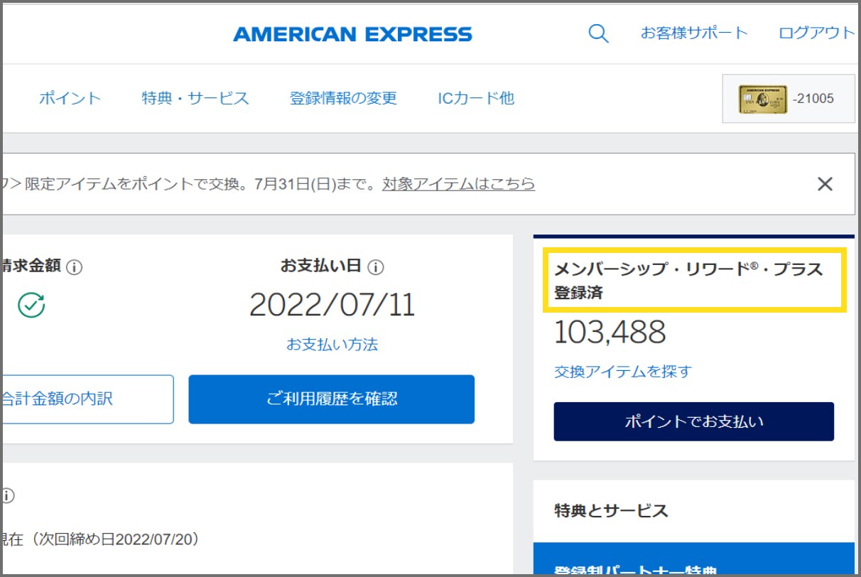Open the ポイント menu
Viewport: 861px width, 577px height.
(x=70, y=98)
